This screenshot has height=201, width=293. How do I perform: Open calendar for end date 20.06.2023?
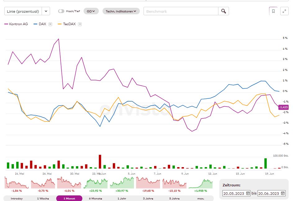[x=283, y=193]
